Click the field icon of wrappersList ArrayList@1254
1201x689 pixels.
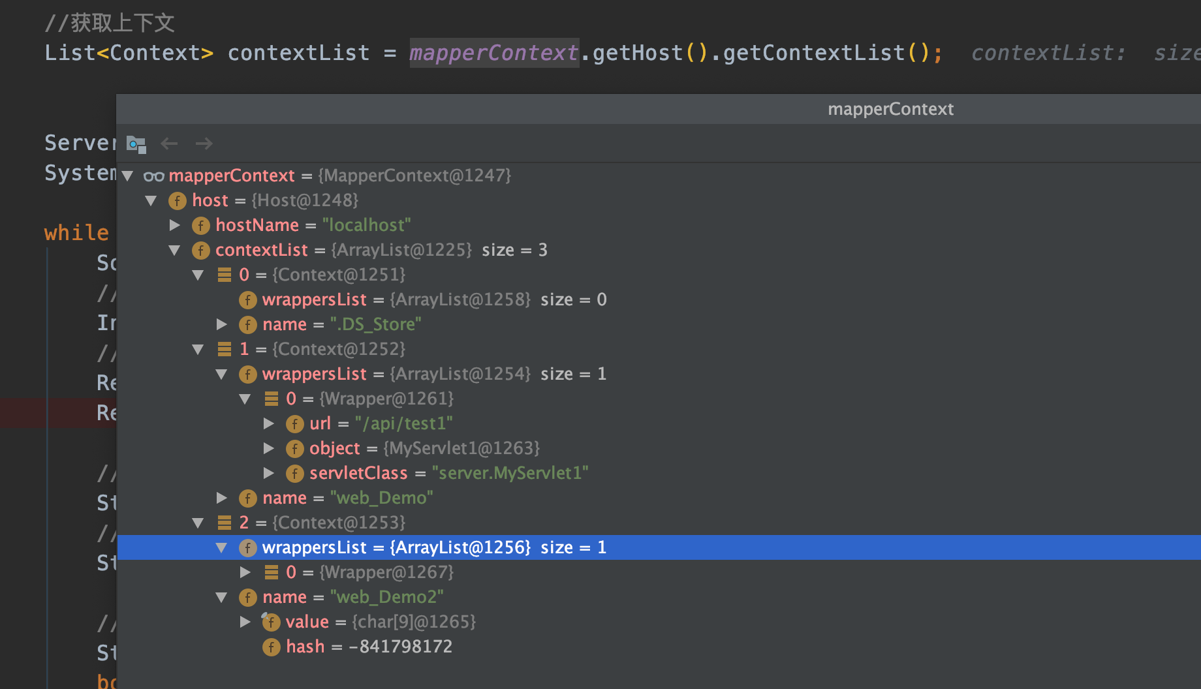[248, 375]
